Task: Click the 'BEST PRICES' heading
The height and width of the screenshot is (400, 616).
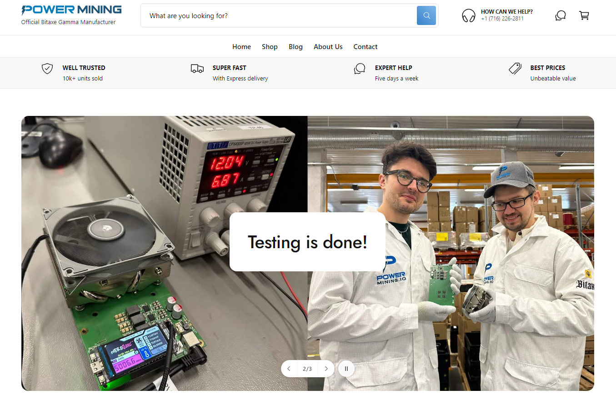Action: (548, 68)
